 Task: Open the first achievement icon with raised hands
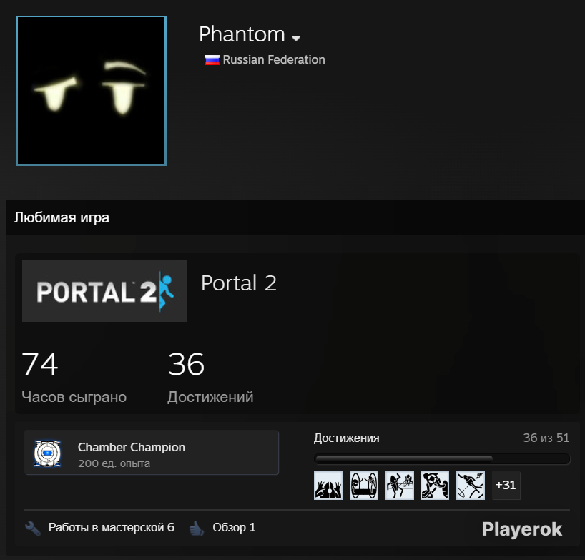328,486
